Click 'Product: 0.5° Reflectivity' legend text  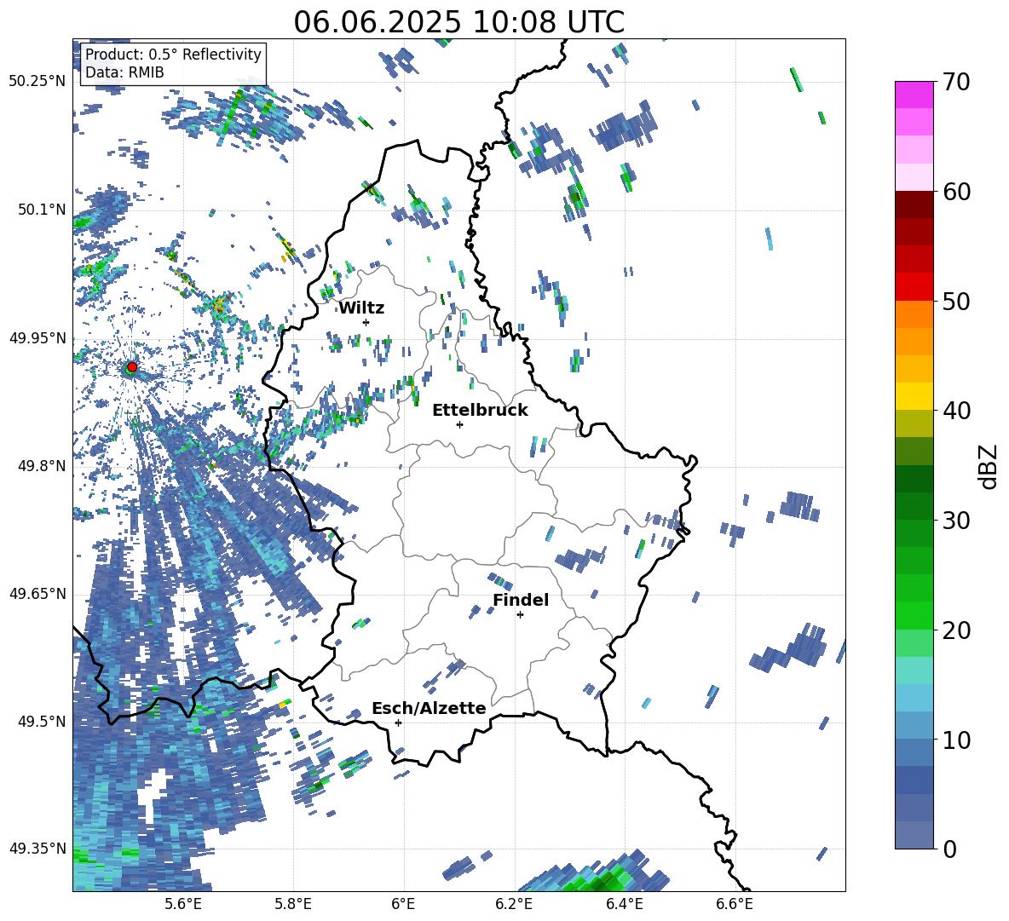(x=173, y=54)
